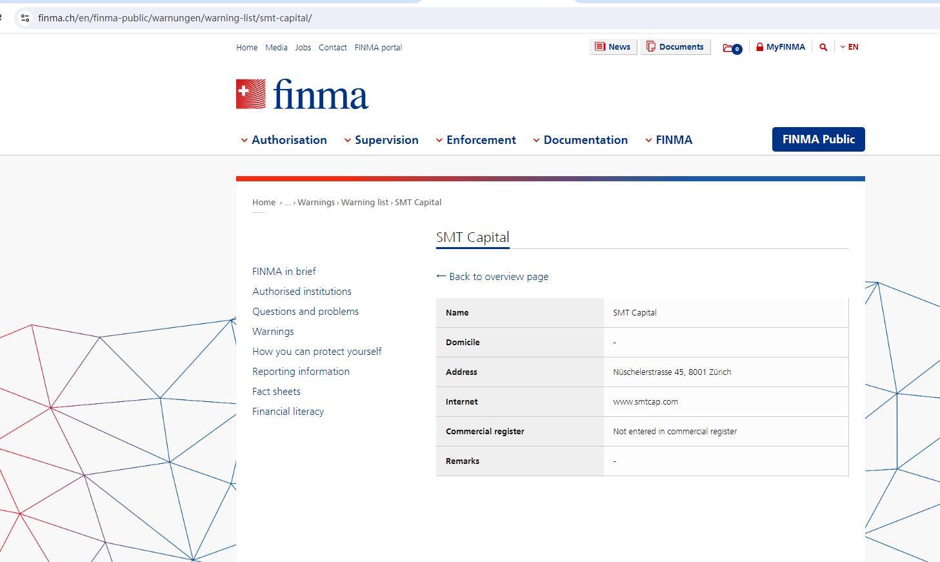The image size is (940, 562).
Task: Expand the EN language dropdown
Action: (849, 47)
